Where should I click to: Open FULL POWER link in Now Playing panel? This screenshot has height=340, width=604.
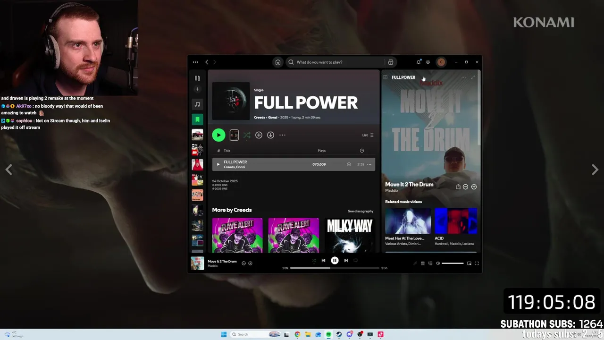pyautogui.click(x=403, y=77)
